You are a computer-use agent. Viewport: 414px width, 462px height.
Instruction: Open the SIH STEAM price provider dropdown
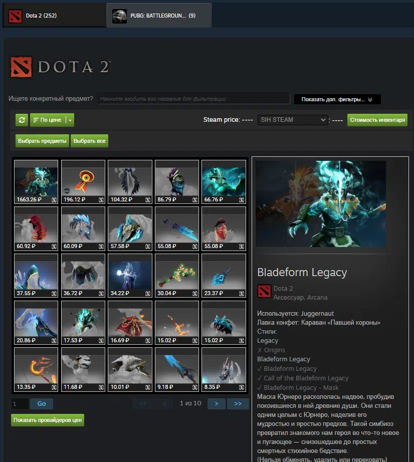[x=293, y=120]
